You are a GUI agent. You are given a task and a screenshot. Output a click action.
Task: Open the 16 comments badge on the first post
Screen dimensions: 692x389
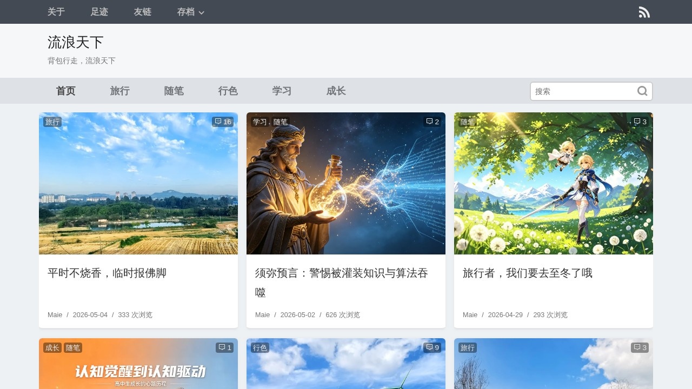click(x=223, y=122)
